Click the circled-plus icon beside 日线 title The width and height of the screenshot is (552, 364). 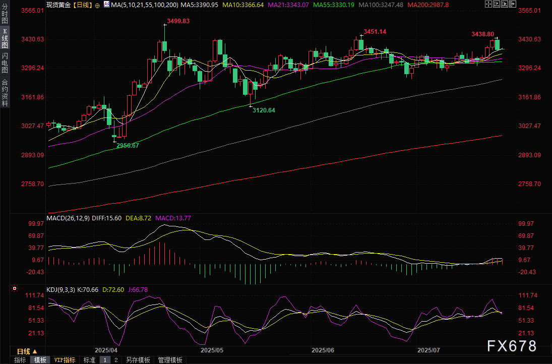click(x=97, y=5)
